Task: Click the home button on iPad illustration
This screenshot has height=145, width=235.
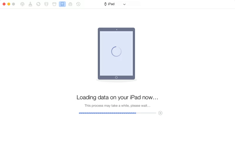Action: [116, 77]
